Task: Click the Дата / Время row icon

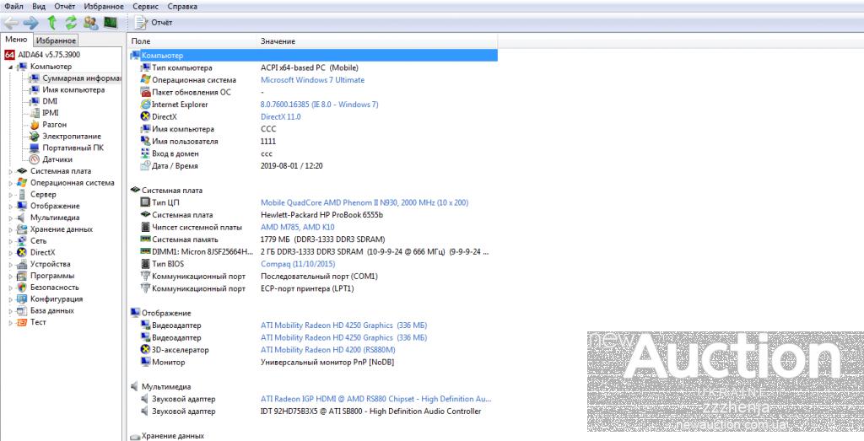Action: pos(145,166)
